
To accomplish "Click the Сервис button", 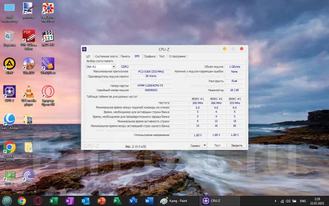I will (x=195, y=145).
